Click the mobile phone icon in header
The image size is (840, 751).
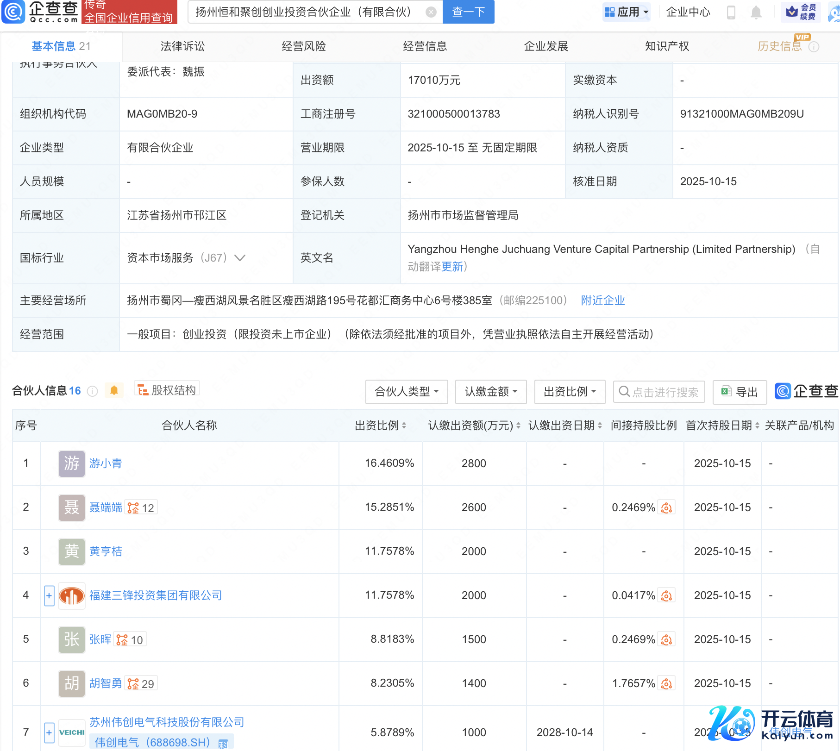731,13
